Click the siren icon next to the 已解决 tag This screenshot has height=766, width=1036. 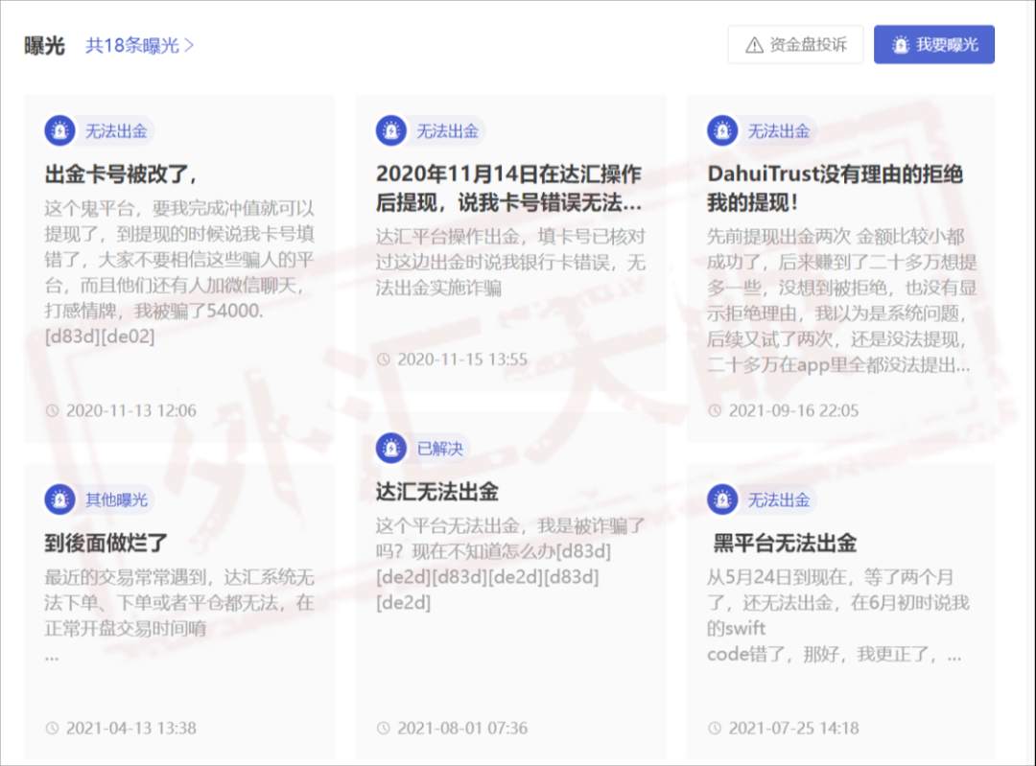(x=391, y=448)
